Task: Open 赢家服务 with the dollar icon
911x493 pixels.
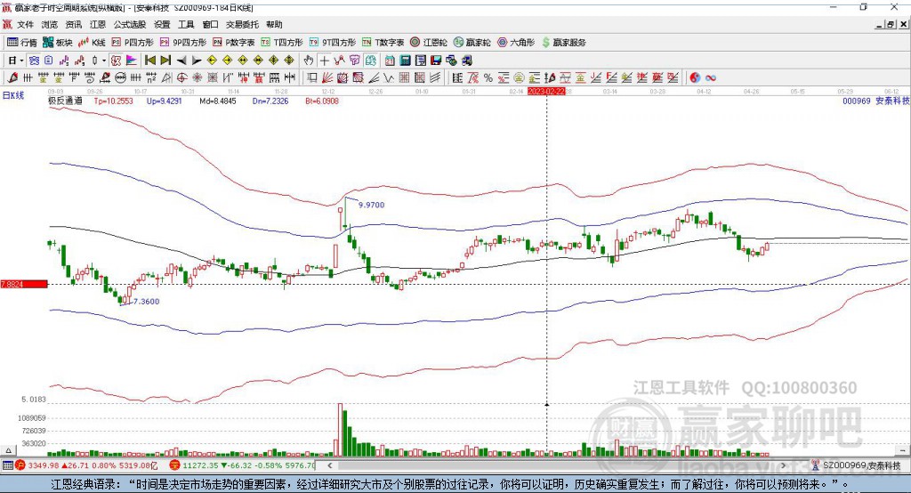Action: click(563, 43)
